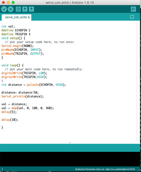Save the sketch with the down-arrow icon

click(31, 9)
